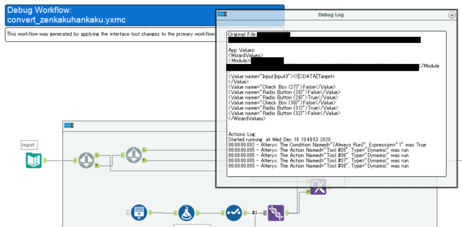Select the Formula flask tool
The width and height of the screenshot is (462, 227).
(x=187, y=213)
